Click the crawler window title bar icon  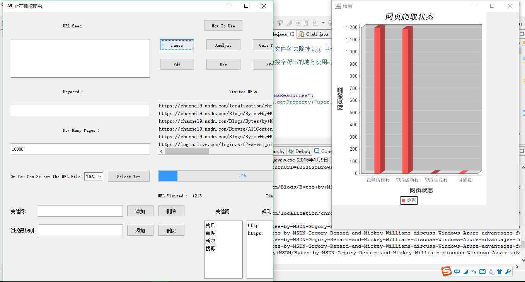10,6
